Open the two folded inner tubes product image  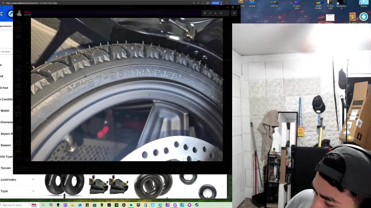point(109,185)
